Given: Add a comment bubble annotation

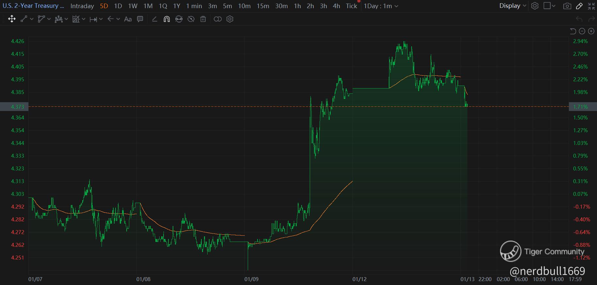Looking at the screenshot, I should point(140,19).
